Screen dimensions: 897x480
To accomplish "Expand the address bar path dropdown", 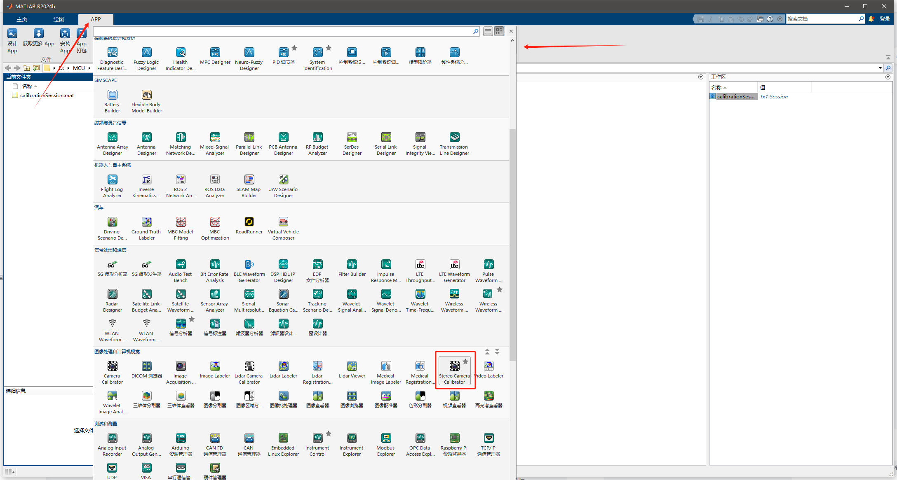I will coord(880,68).
